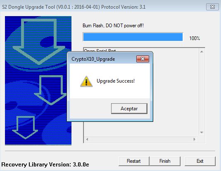Screen dimensions: 221x171
Task: Click the 100% progress label
Action: 195,38
